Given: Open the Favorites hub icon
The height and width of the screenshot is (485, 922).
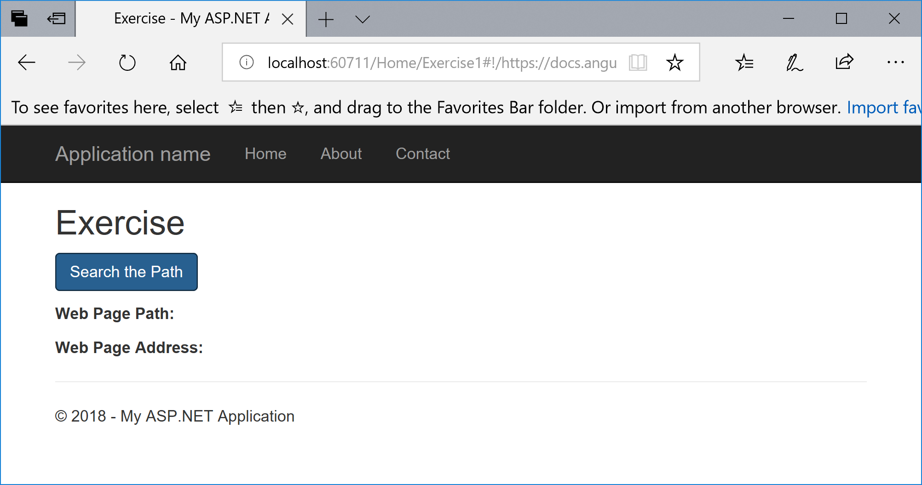Looking at the screenshot, I should 744,62.
